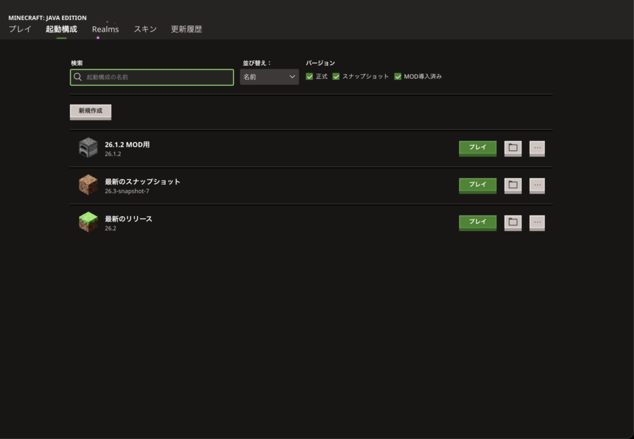Screen dimensions: 634x439
Task: Select the 26.1.2 MOD用 installation name
Action: 127,145
